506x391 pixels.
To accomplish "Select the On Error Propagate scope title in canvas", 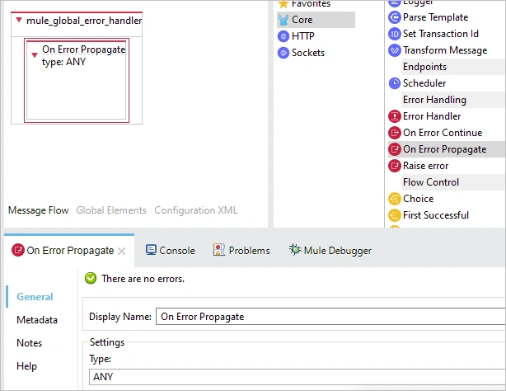I will [x=83, y=49].
